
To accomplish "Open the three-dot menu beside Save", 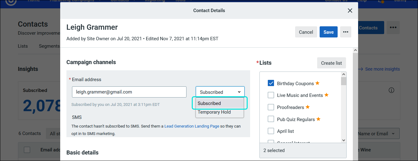I will (x=346, y=32).
